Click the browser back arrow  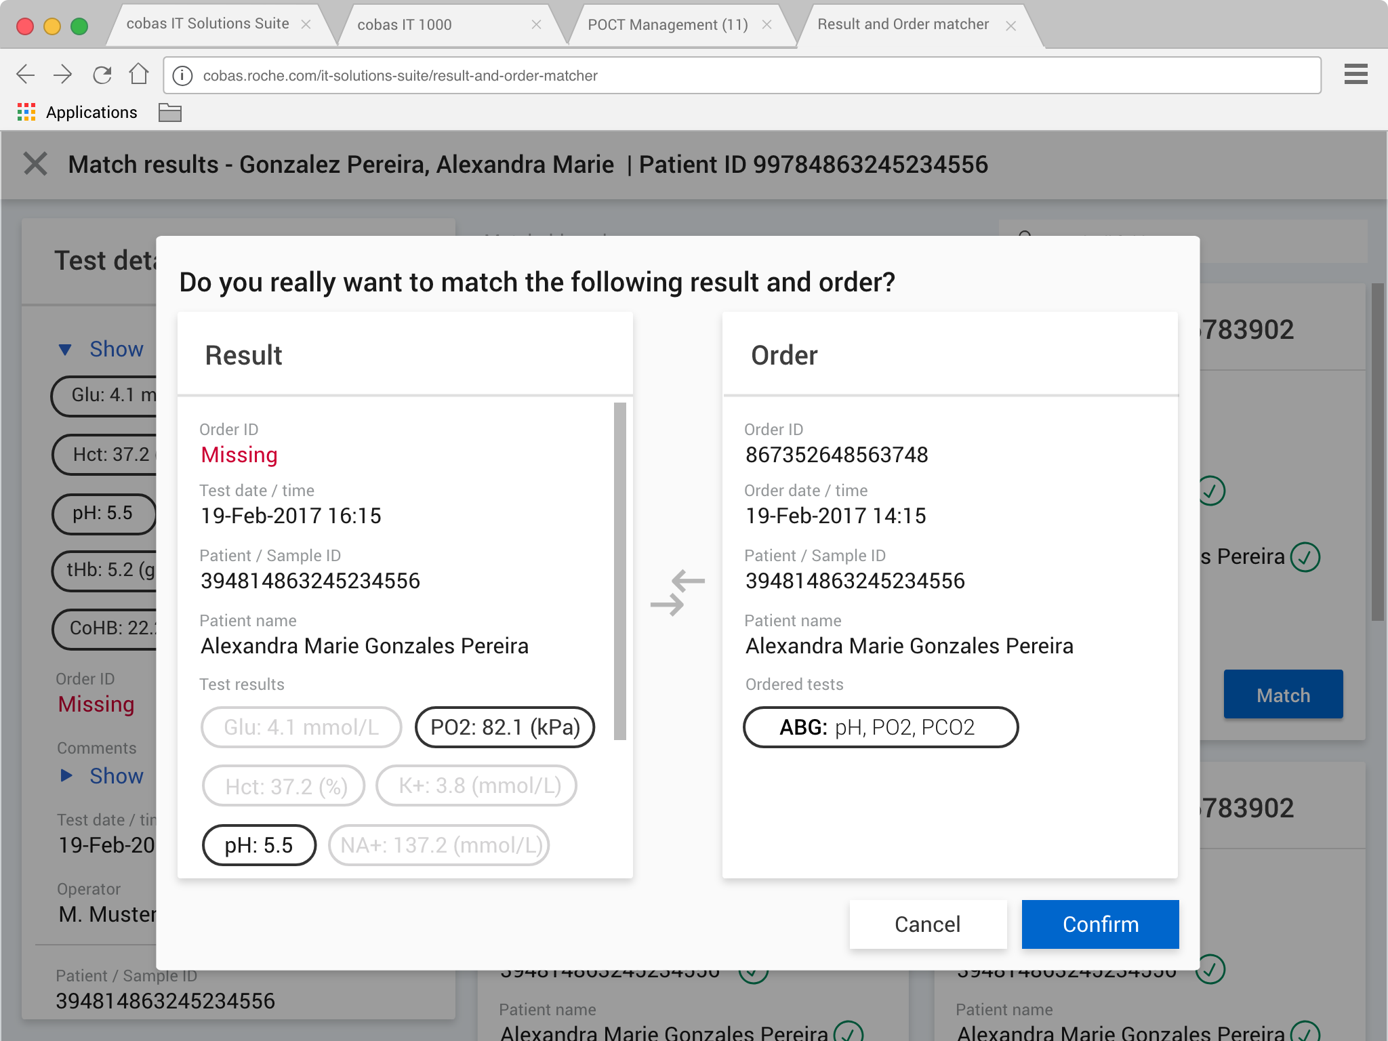click(x=26, y=75)
